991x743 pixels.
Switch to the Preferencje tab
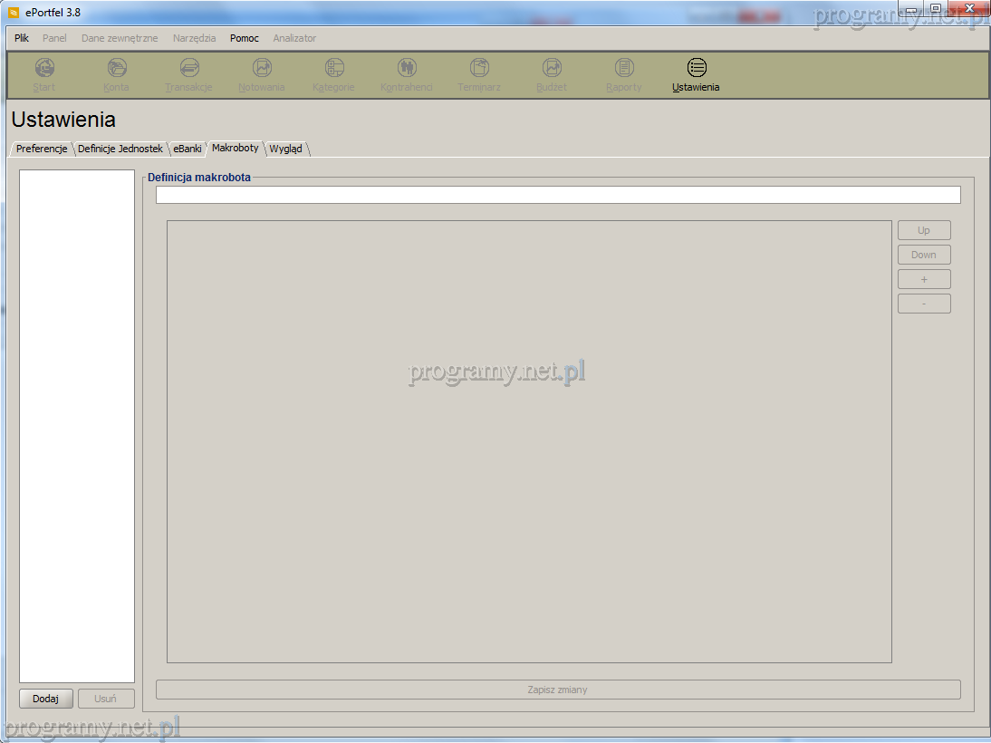click(42, 149)
